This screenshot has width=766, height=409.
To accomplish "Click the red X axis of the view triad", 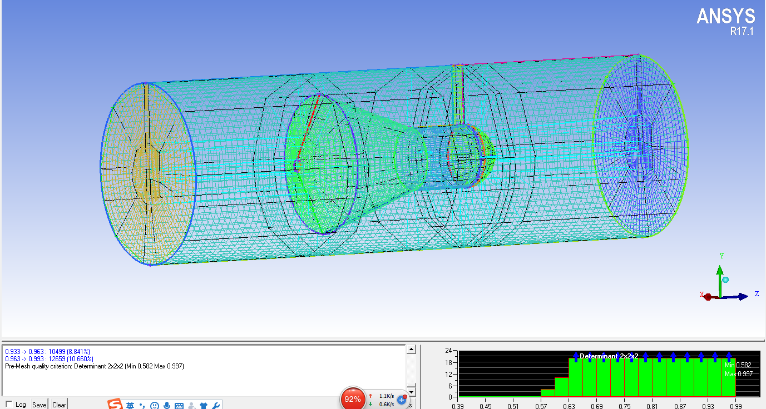I will click(x=708, y=297).
